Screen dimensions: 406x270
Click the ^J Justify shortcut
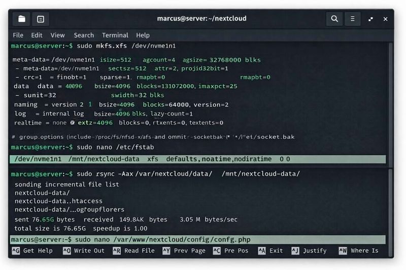[x=309, y=251]
